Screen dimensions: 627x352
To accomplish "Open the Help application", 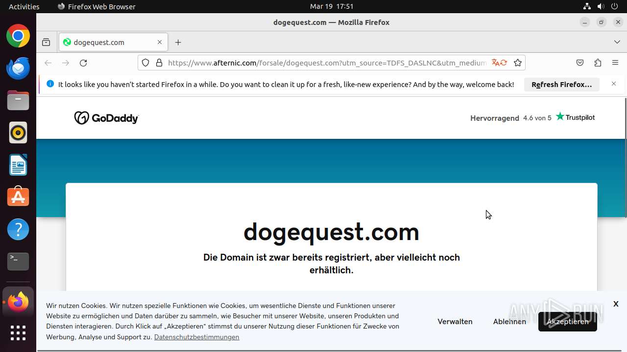I will coord(18,229).
